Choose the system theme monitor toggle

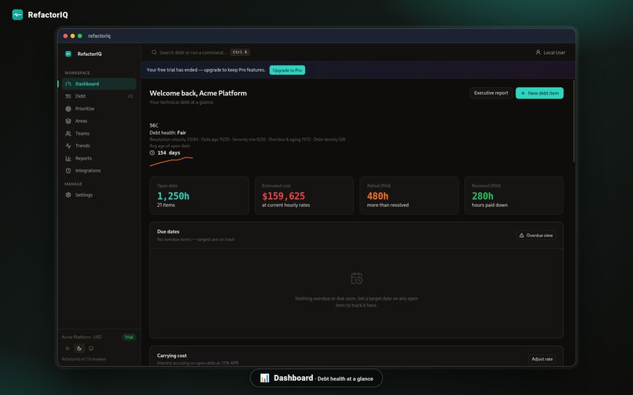pyautogui.click(x=91, y=348)
